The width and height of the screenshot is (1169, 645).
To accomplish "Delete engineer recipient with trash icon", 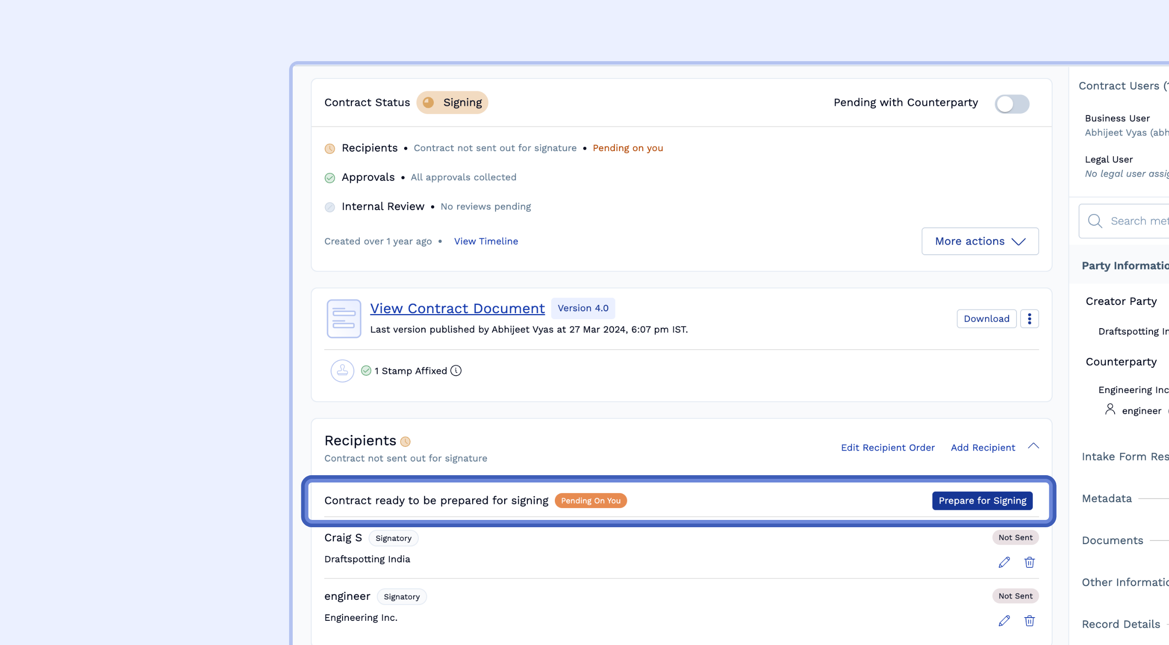I will click(1029, 620).
